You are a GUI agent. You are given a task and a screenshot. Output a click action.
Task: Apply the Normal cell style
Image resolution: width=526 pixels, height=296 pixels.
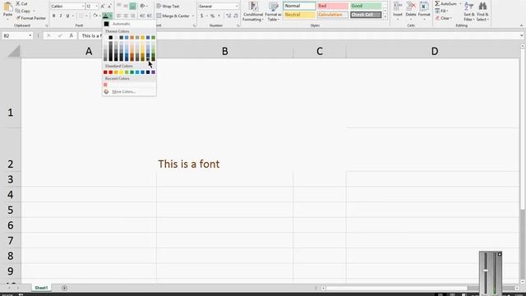(x=299, y=6)
